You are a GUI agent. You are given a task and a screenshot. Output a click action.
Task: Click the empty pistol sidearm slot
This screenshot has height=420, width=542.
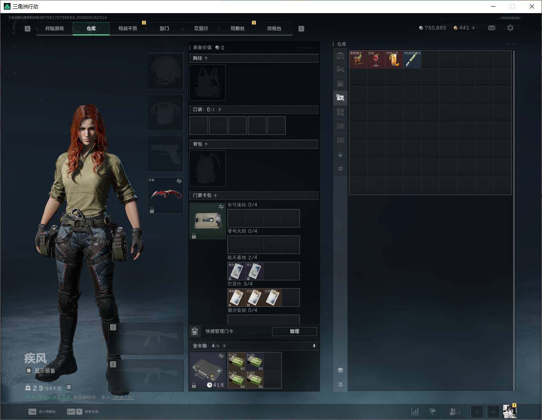[165, 154]
